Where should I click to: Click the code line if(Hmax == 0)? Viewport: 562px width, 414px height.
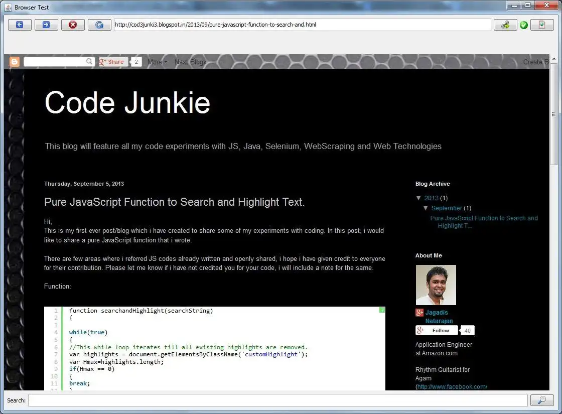(92, 369)
